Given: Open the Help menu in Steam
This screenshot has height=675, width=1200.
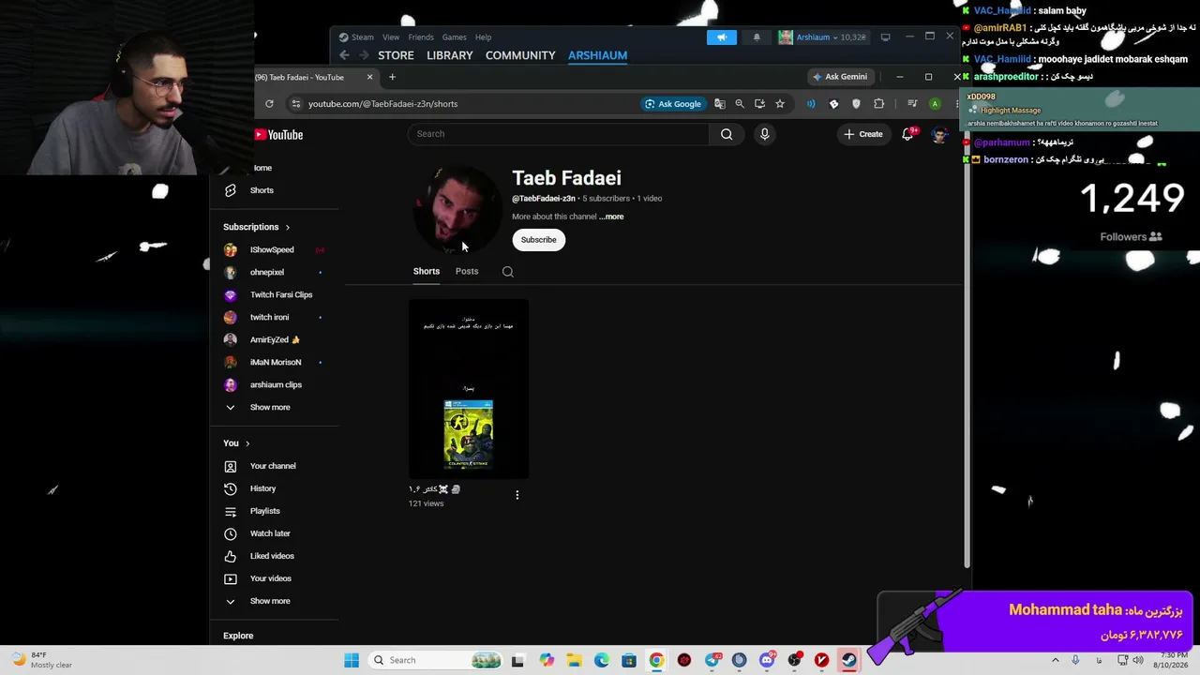Looking at the screenshot, I should tap(483, 37).
